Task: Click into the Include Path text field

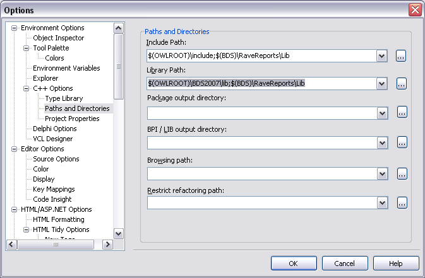Action: (261, 56)
